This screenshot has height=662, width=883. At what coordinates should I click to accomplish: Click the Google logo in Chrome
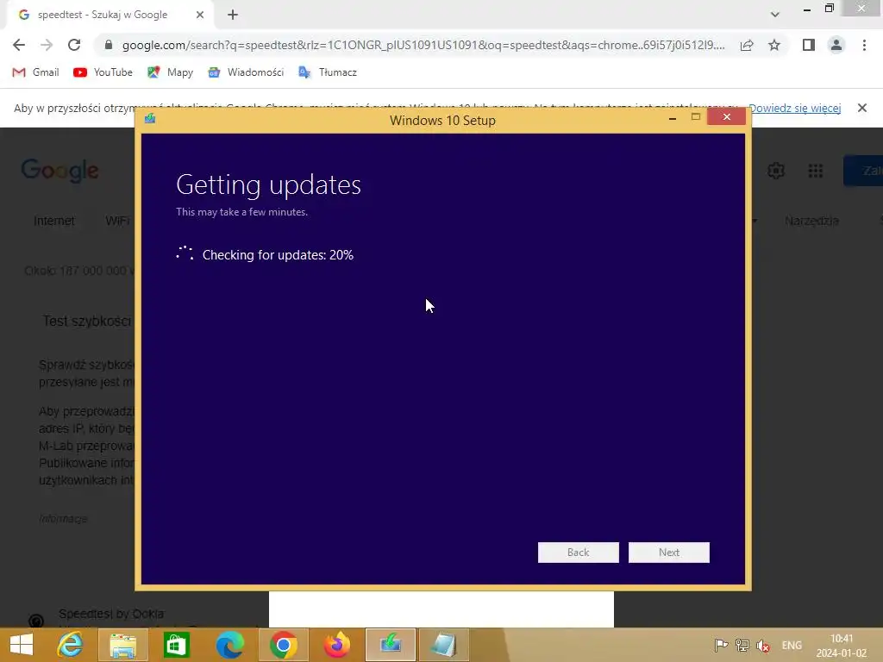click(60, 171)
